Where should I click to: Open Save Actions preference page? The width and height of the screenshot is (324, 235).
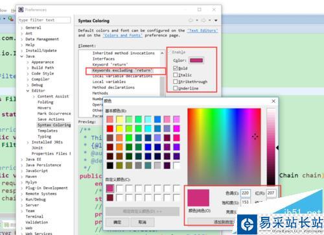point(51,119)
